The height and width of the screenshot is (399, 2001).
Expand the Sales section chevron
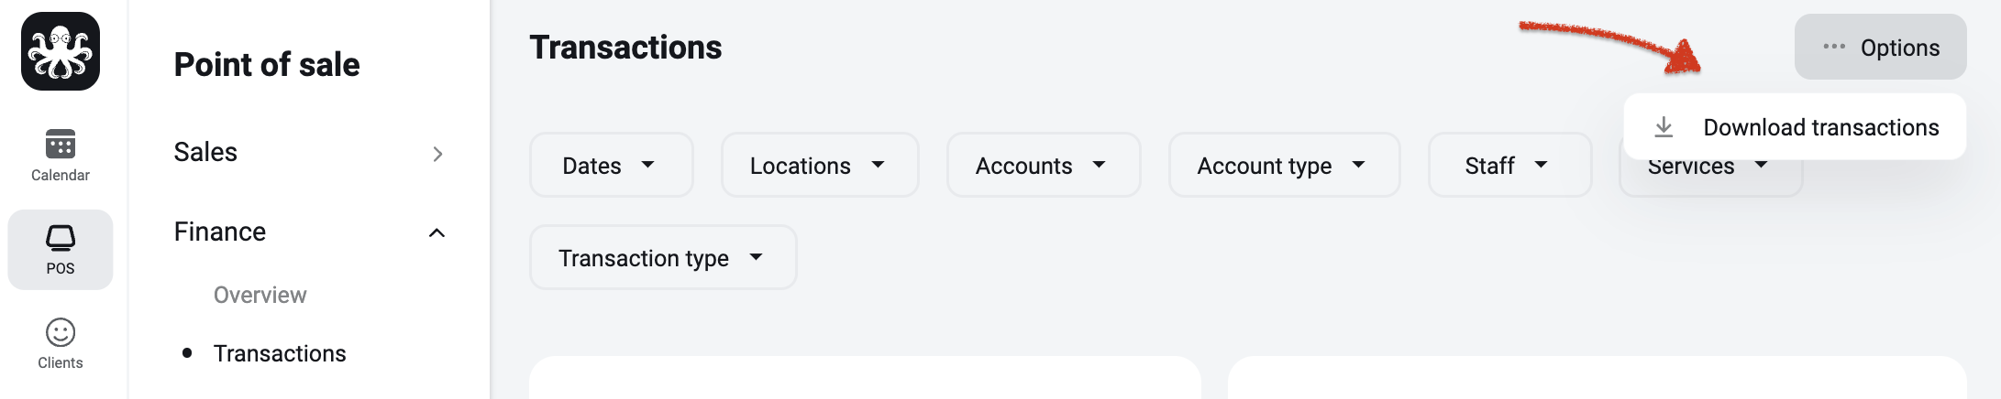point(437,154)
